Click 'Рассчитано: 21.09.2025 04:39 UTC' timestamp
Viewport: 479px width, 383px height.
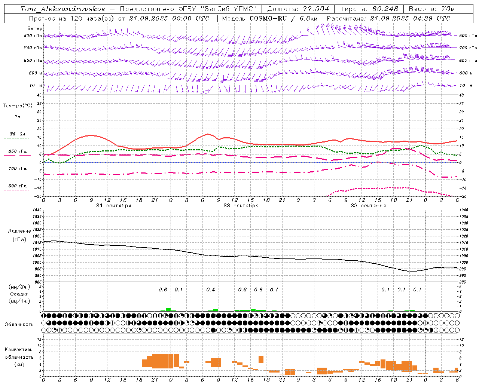click(388, 18)
